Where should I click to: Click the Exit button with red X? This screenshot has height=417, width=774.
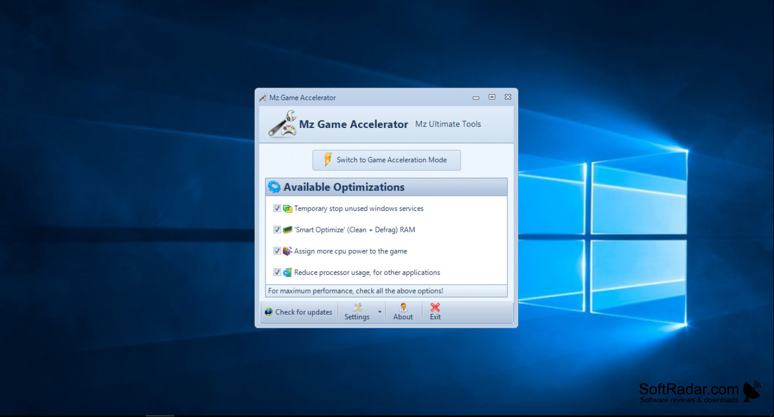[435, 312]
